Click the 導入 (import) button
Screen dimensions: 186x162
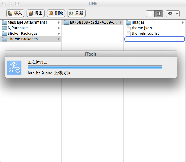pos(15,13)
